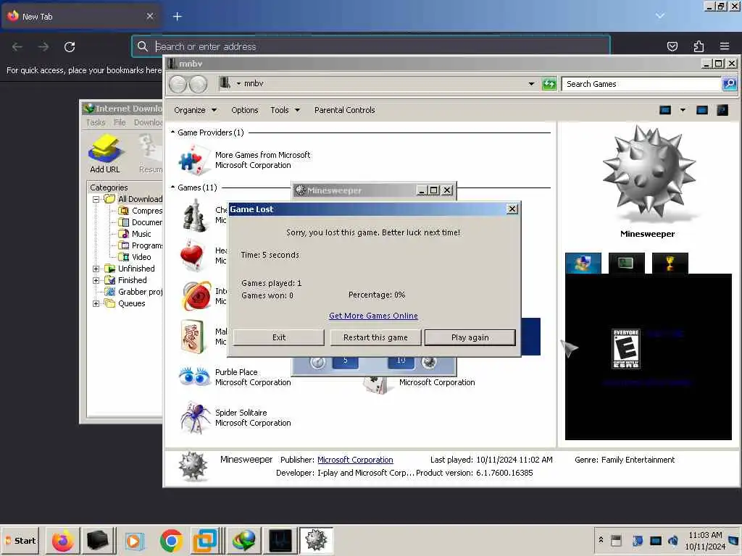Select the trophy statistics tab
Screen dimensions: 742x556
click(x=670, y=263)
